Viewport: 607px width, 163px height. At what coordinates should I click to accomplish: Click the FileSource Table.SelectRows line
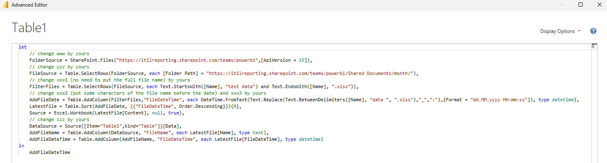(x=224, y=73)
